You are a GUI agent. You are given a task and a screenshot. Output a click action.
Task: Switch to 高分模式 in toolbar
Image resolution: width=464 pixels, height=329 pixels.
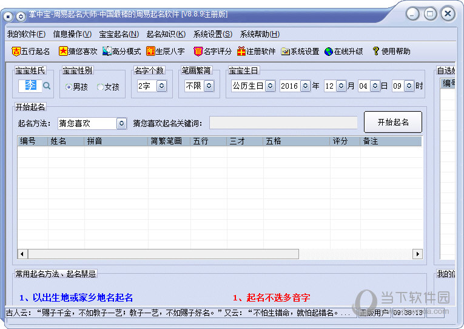[x=122, y=51]
